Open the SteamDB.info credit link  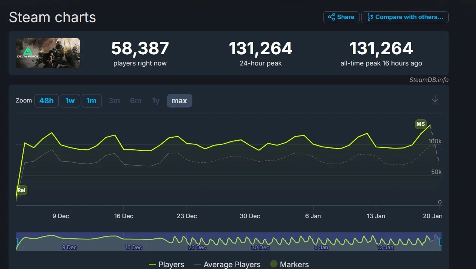(428, 80)
